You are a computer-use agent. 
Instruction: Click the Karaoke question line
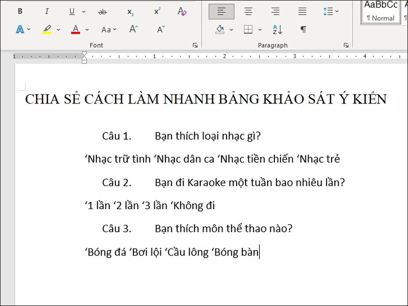click(250, 183)
